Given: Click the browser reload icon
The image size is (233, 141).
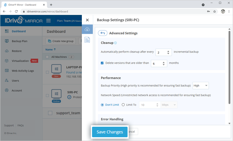Looking at the screenshot, I should pyautogui.click(x=17, y=12).
